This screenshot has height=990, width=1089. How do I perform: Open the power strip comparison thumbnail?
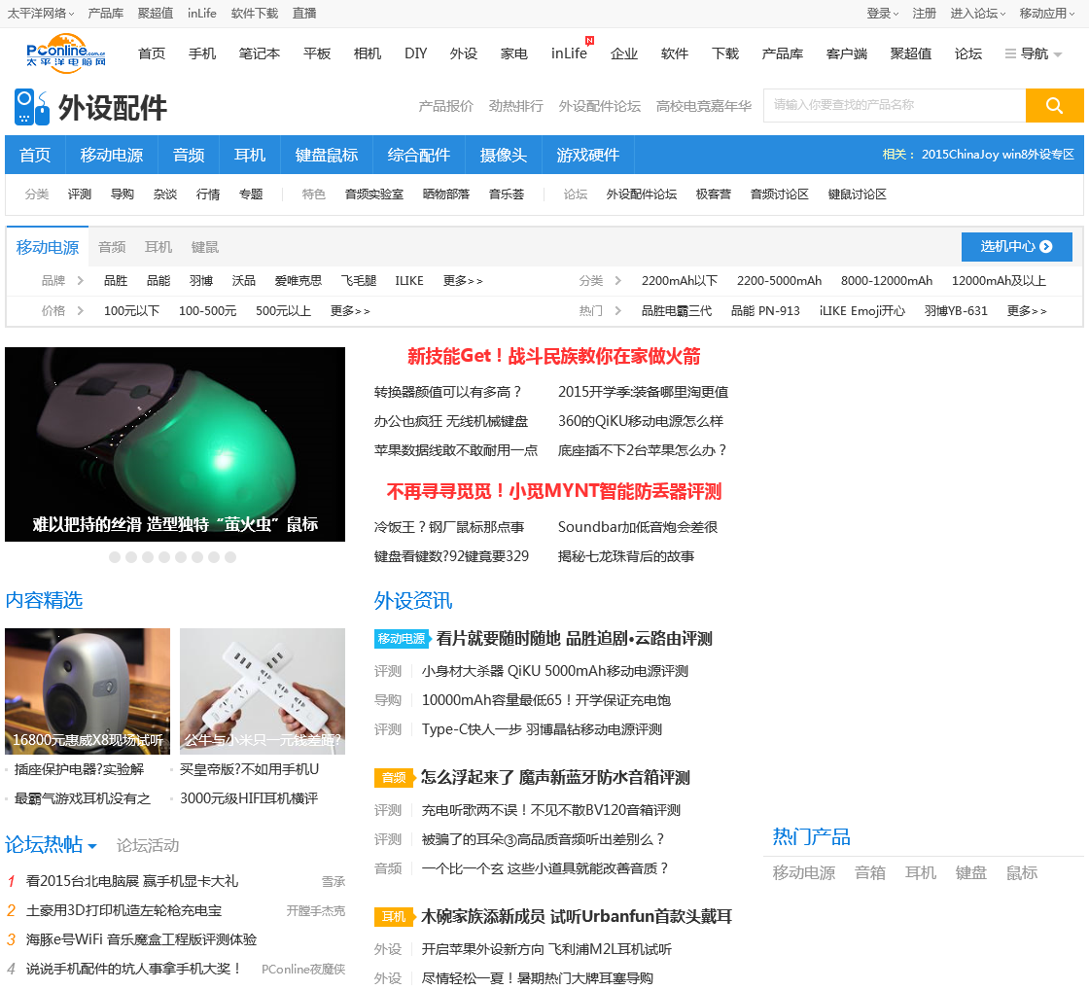click(263, 691)
